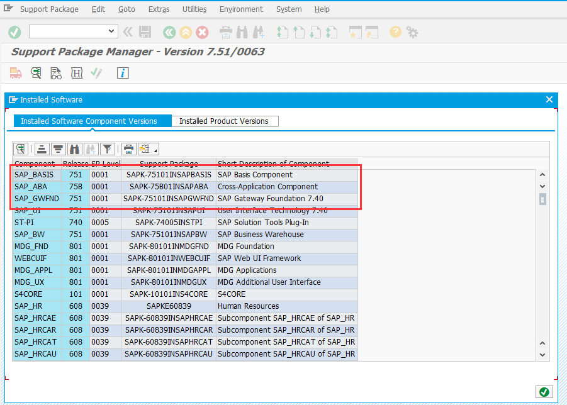Click the Generate Shortcut icon
567x405 pixels.
click(371, 33)
